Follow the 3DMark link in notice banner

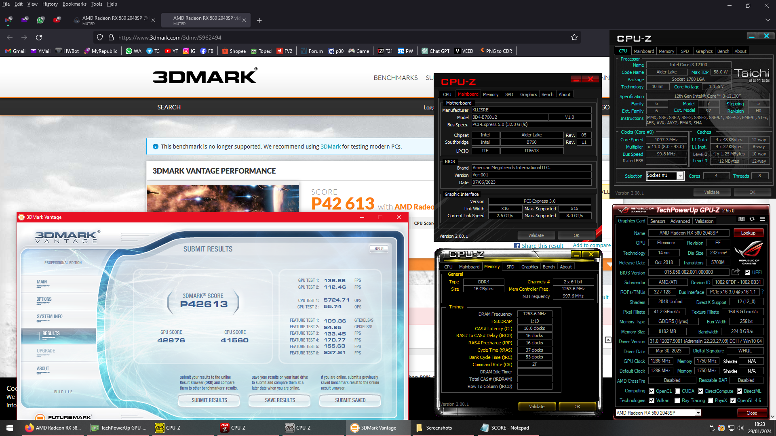coord(330,147)
